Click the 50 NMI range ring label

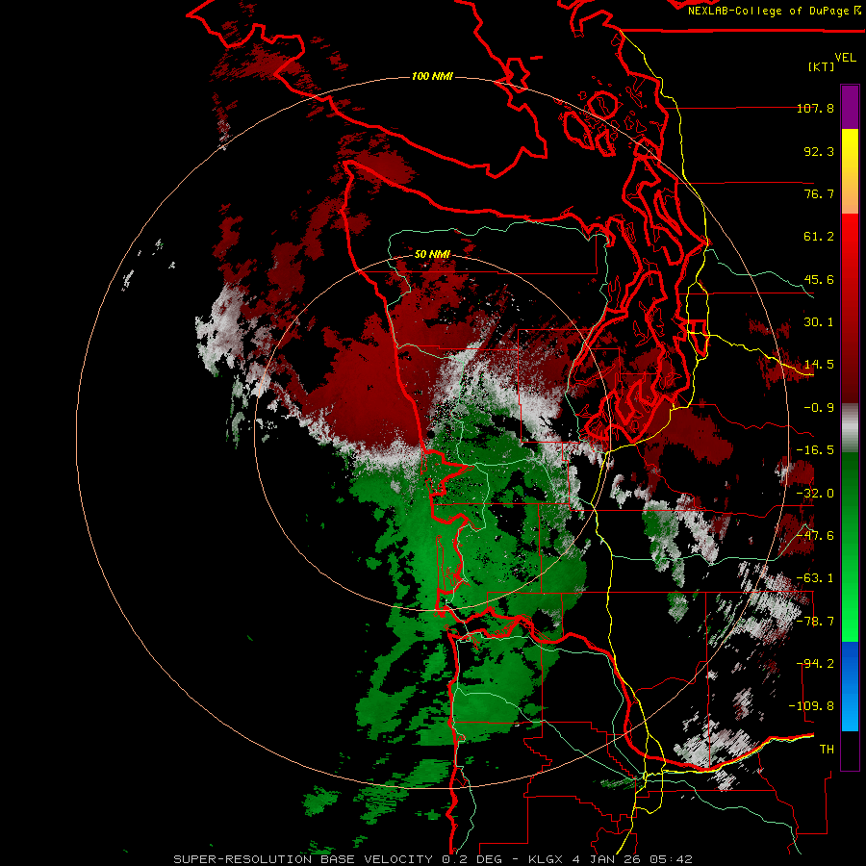tap(432, 254)
